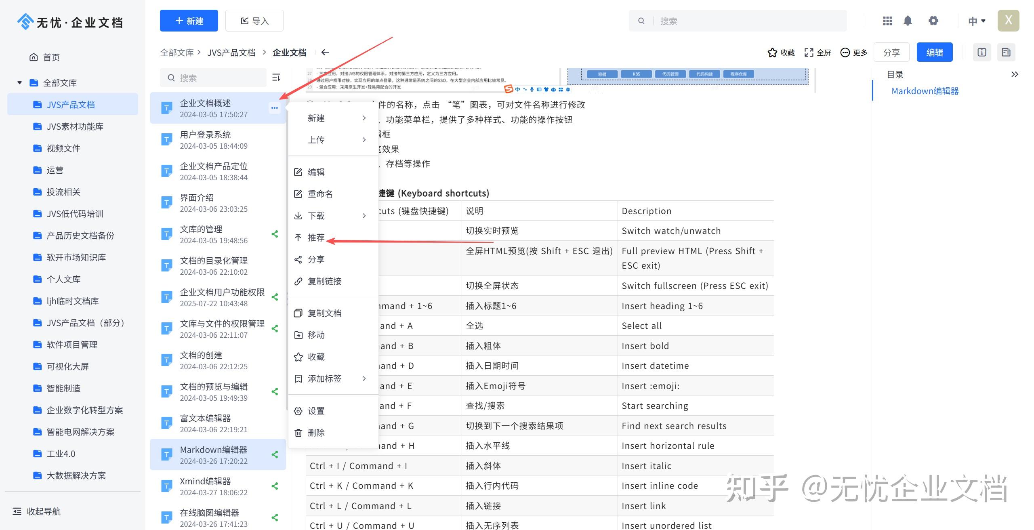Click the sort icon beside the document list search

(x=276, y=78)
